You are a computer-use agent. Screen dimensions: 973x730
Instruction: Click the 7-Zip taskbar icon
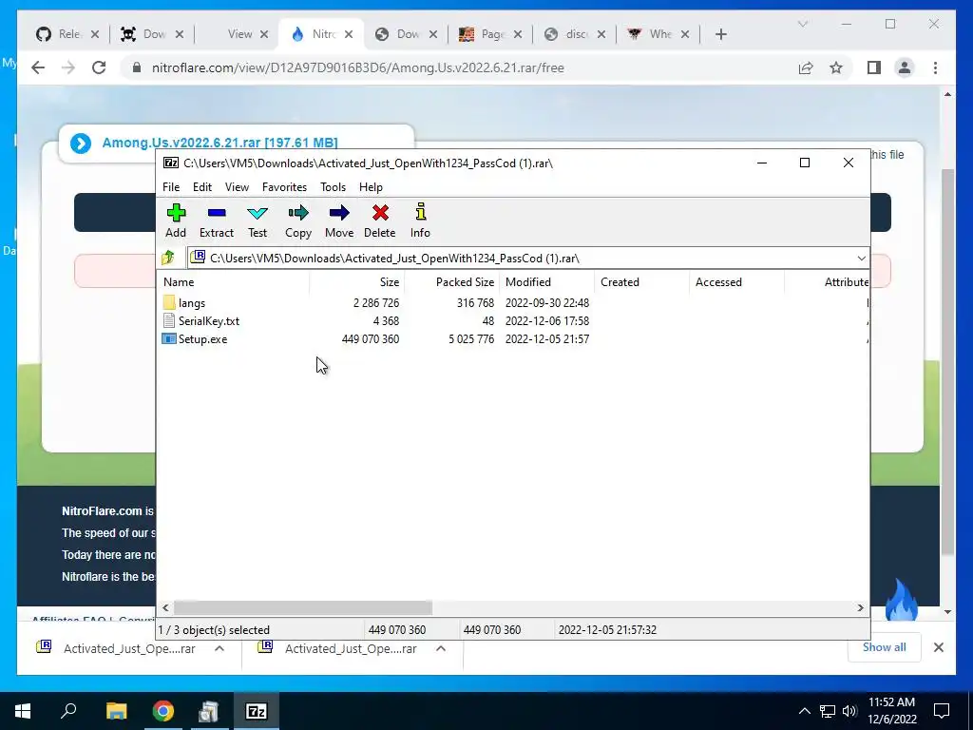(x=257, y=711)
